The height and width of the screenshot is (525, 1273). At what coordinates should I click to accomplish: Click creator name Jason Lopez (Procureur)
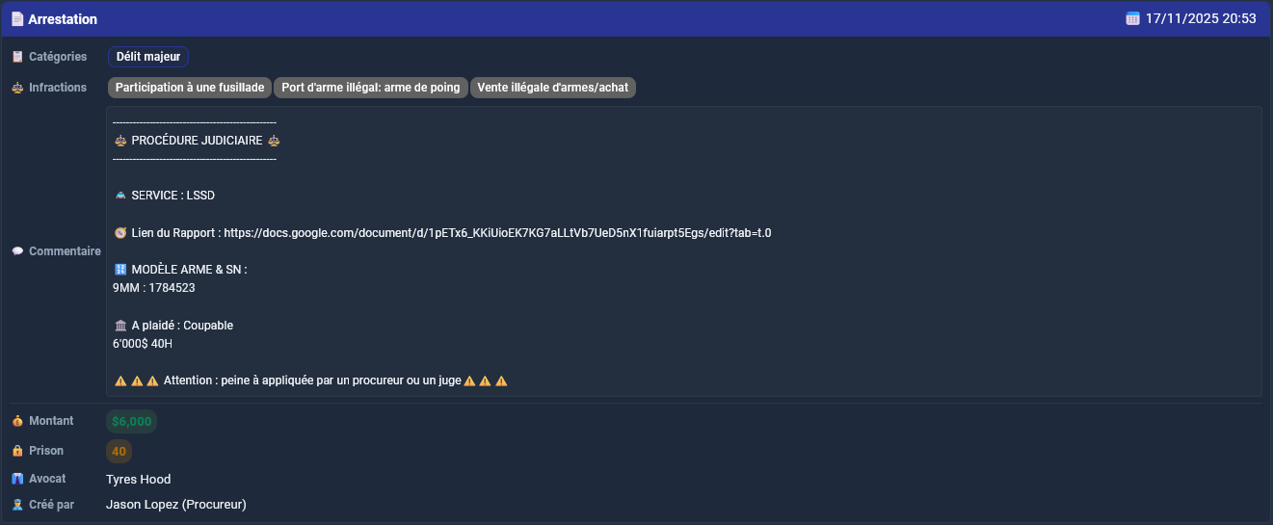coord(176,504)
